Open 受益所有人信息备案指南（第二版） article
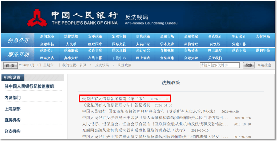The image size is (277, 141). click(x=113, y=99)
